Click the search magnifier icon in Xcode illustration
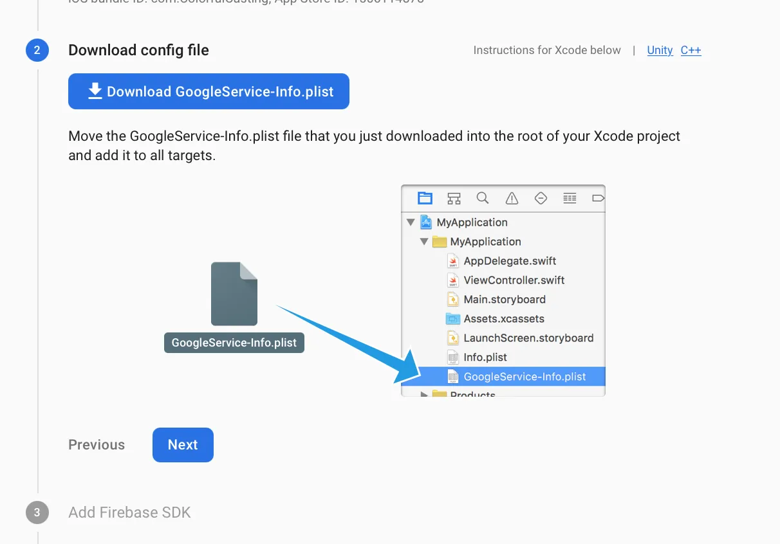This screenshot has width=780, height=544. [x=483, y=198]
